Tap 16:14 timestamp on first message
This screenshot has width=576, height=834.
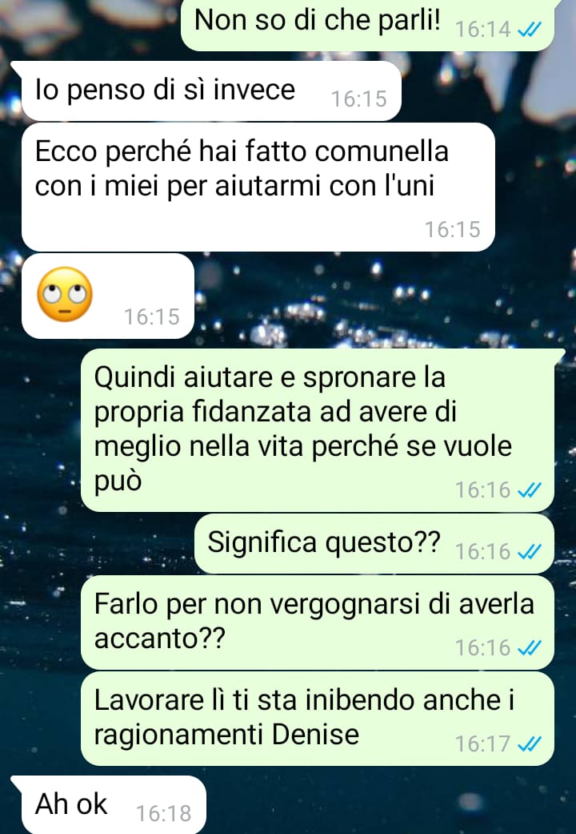(482, 30)
